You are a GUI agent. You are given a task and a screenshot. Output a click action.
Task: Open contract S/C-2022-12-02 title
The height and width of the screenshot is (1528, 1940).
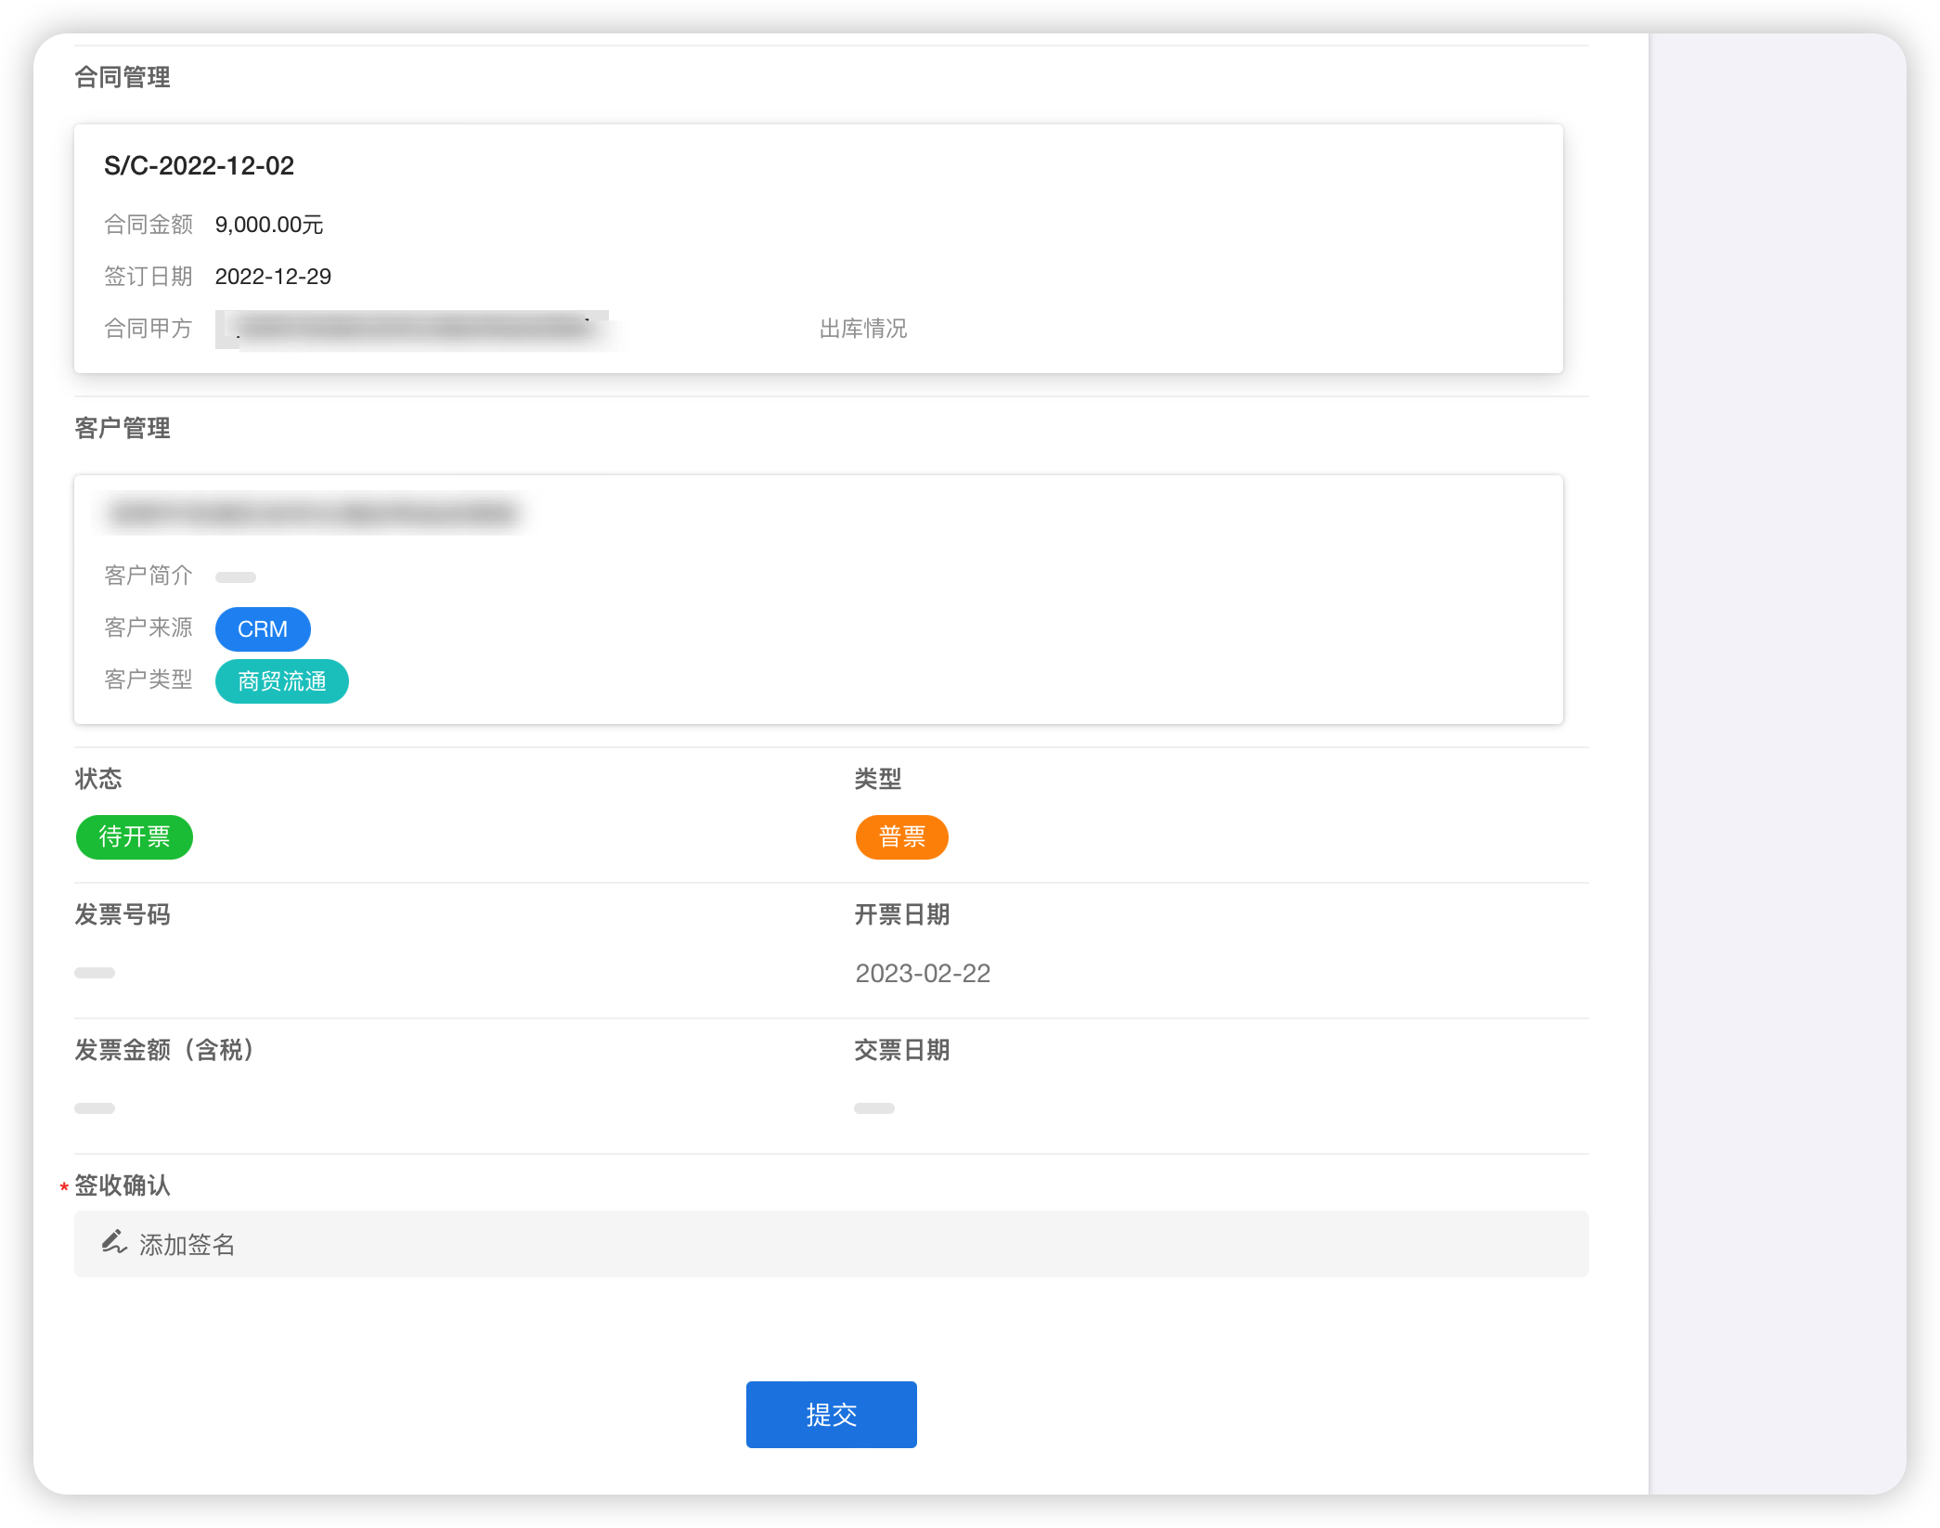click(x=199, y=166)
